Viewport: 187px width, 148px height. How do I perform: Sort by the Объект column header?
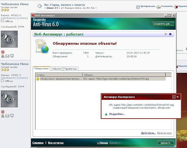pos(124,75)
